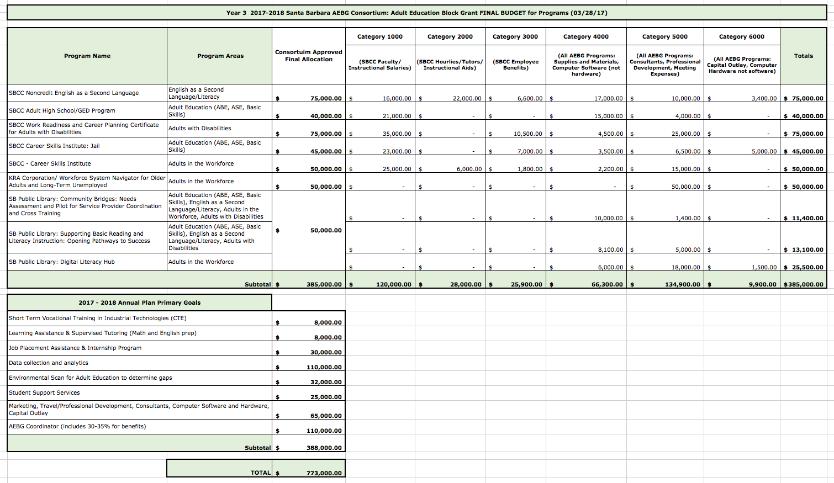This screenshot has width=834, height=483.
Task: Click the AEBG Coordinator goal cell
Action: [x=77, y=426]
